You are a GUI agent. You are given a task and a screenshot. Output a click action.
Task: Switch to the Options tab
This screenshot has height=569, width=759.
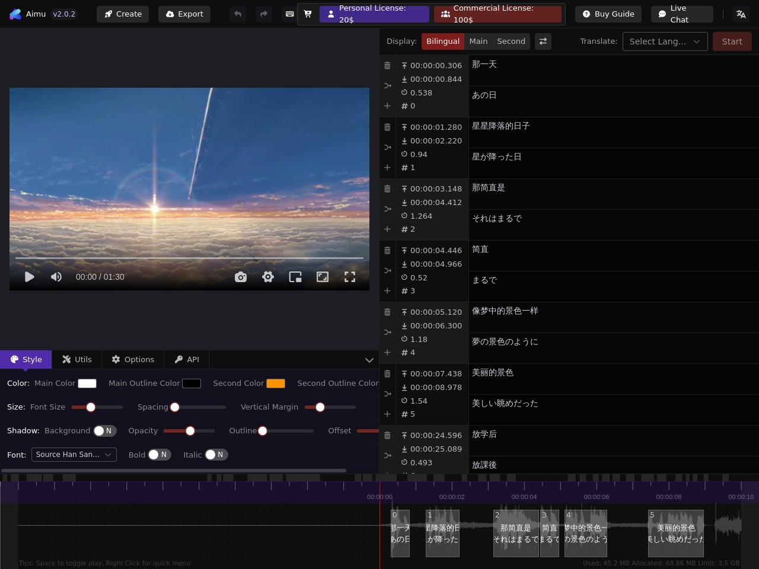(133, 359)
